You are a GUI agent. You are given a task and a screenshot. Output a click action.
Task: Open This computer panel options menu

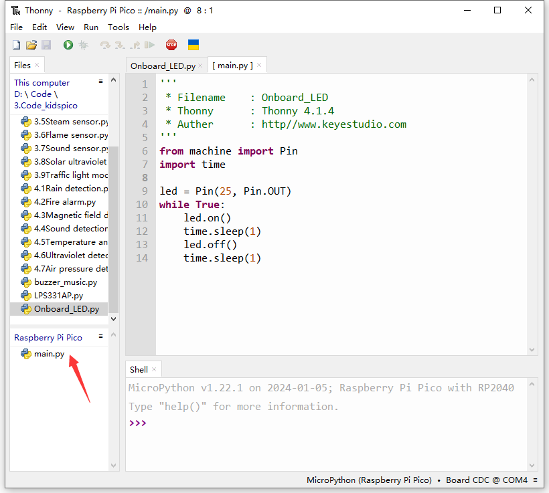click(x=101, y=82)
